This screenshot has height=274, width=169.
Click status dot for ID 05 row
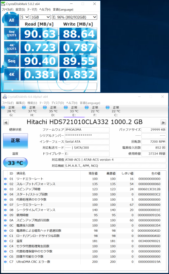click(5, 200)
